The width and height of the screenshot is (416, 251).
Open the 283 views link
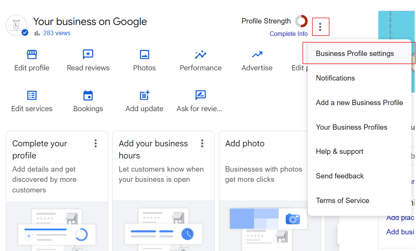(x=57, y=33)
